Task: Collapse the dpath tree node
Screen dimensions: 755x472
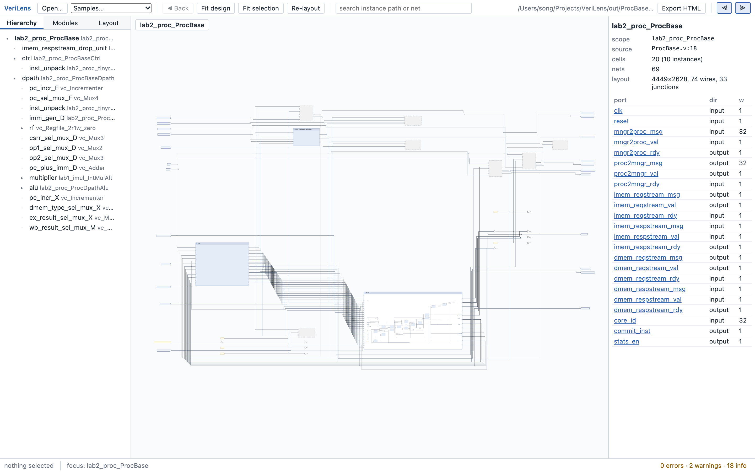Action: (x=15, y=78)
